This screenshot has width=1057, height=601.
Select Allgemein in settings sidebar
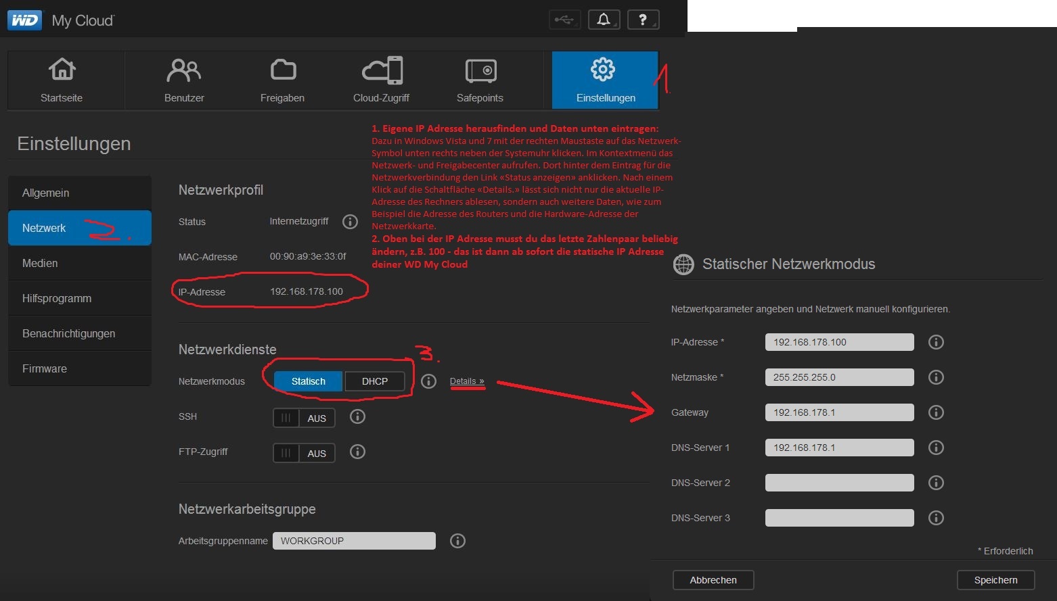click(80, 193)
